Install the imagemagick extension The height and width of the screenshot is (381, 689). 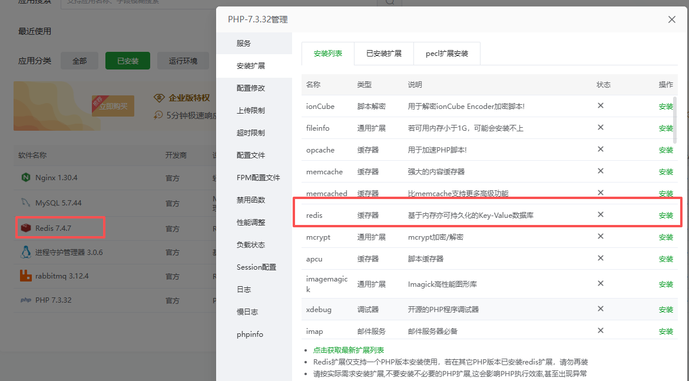(665, 284)
